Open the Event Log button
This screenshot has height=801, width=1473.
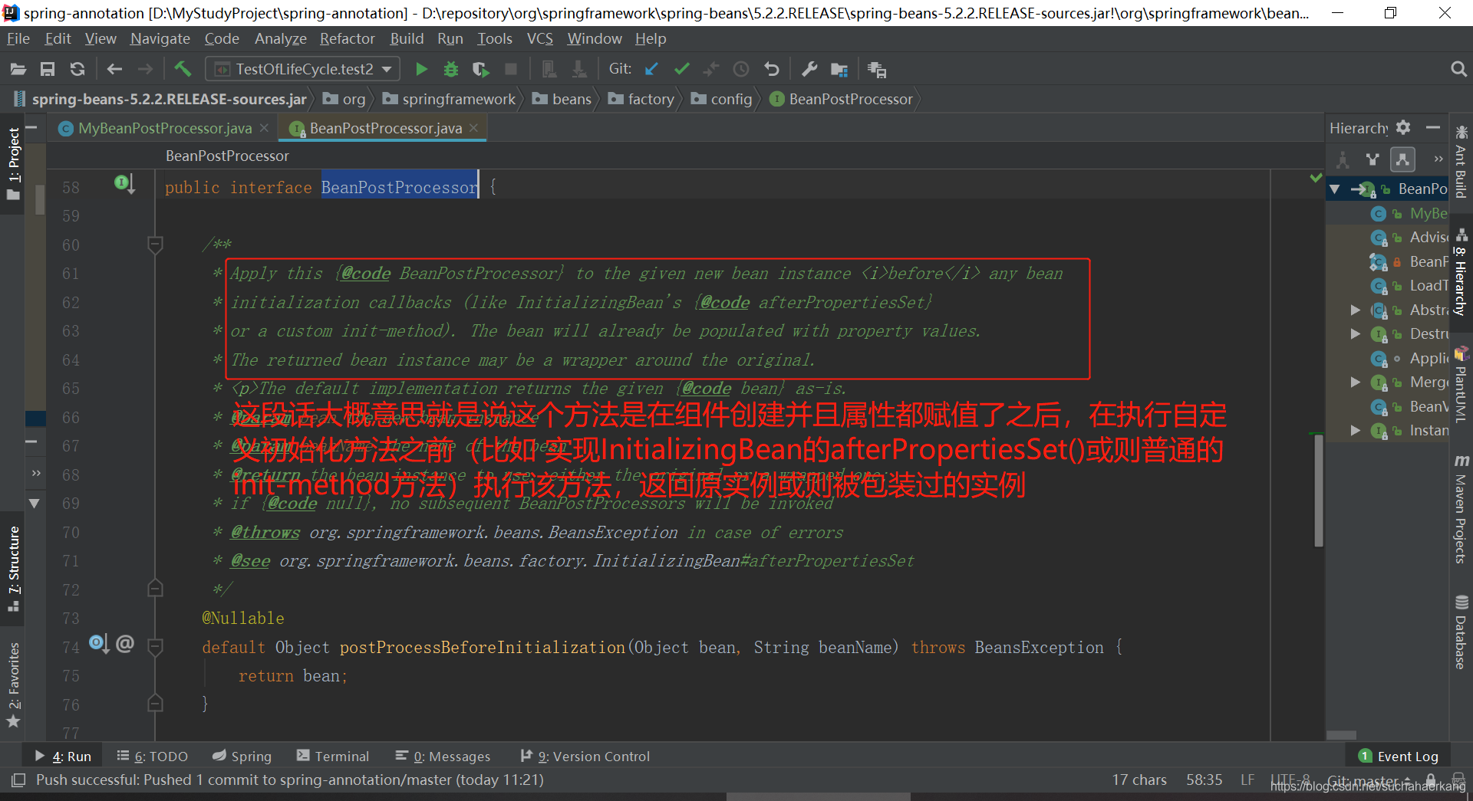tap(1399, 757)
